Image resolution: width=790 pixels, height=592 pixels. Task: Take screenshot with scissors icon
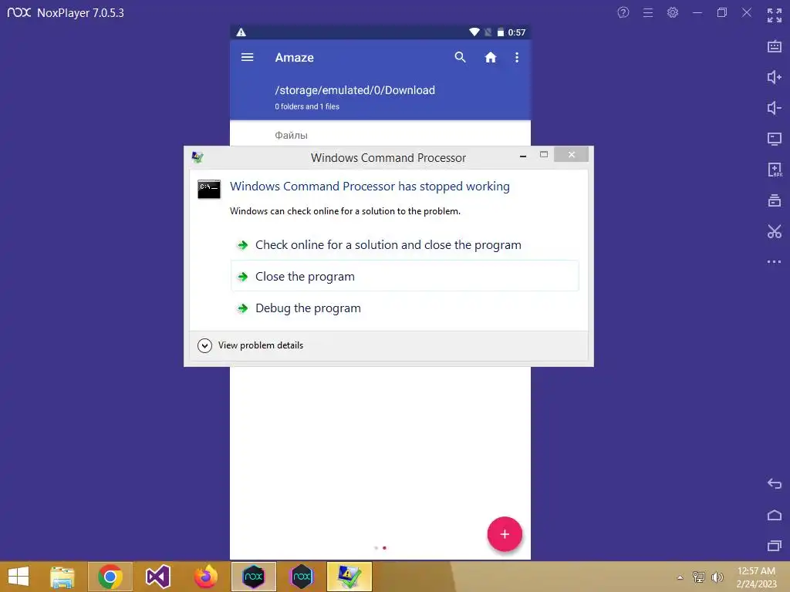(775, 231)
